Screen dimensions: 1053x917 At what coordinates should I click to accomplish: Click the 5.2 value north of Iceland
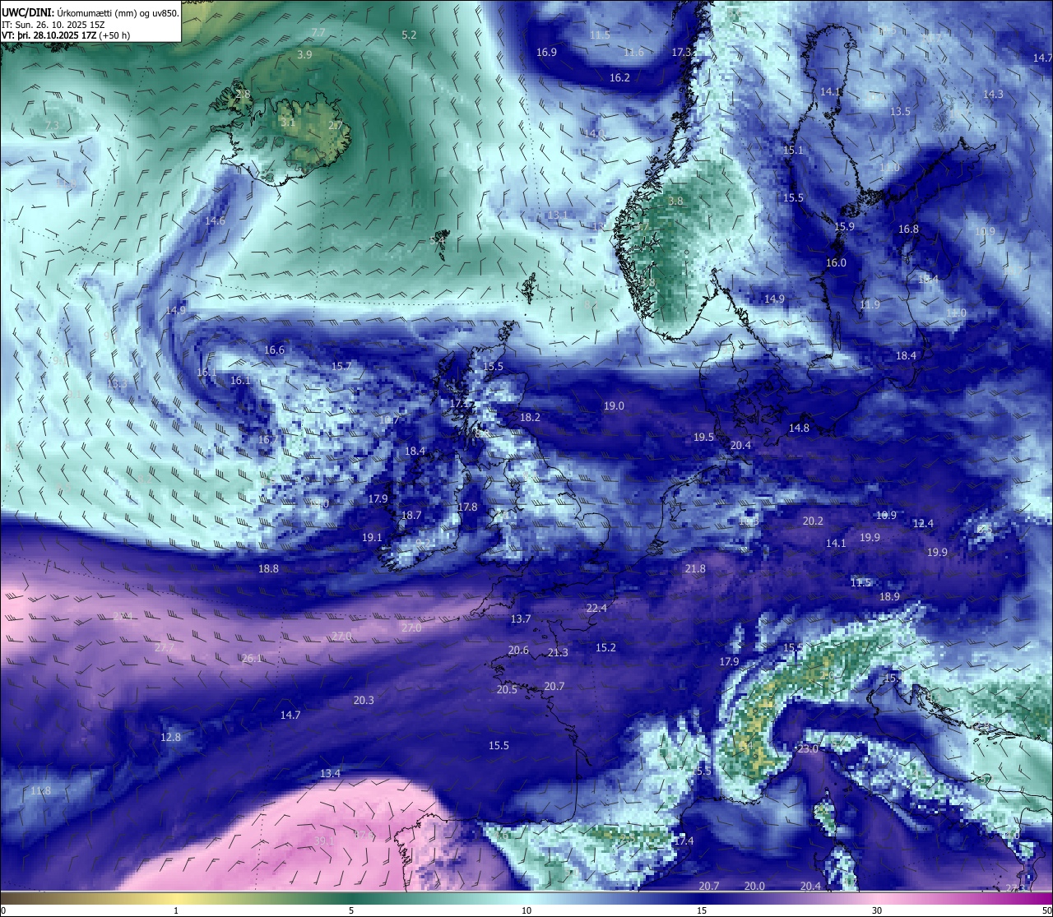click(409, 35)
